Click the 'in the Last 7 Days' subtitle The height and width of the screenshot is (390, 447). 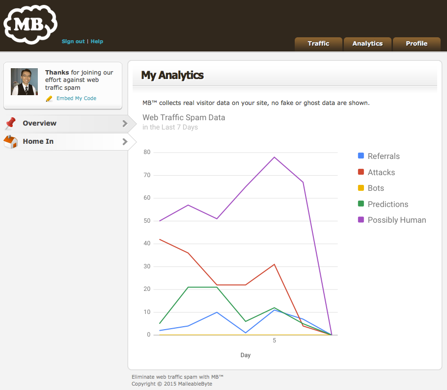click(x=170, y=127)
